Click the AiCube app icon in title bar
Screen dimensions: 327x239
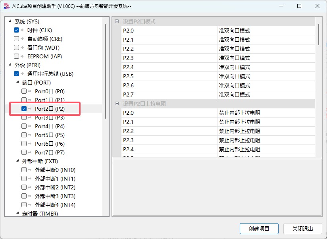point(6,6)
